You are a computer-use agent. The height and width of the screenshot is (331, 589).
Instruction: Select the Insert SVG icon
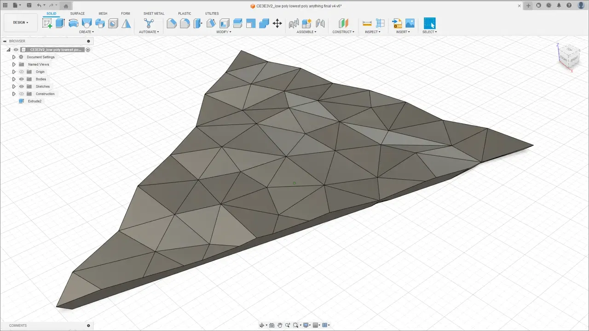[397, 23]
